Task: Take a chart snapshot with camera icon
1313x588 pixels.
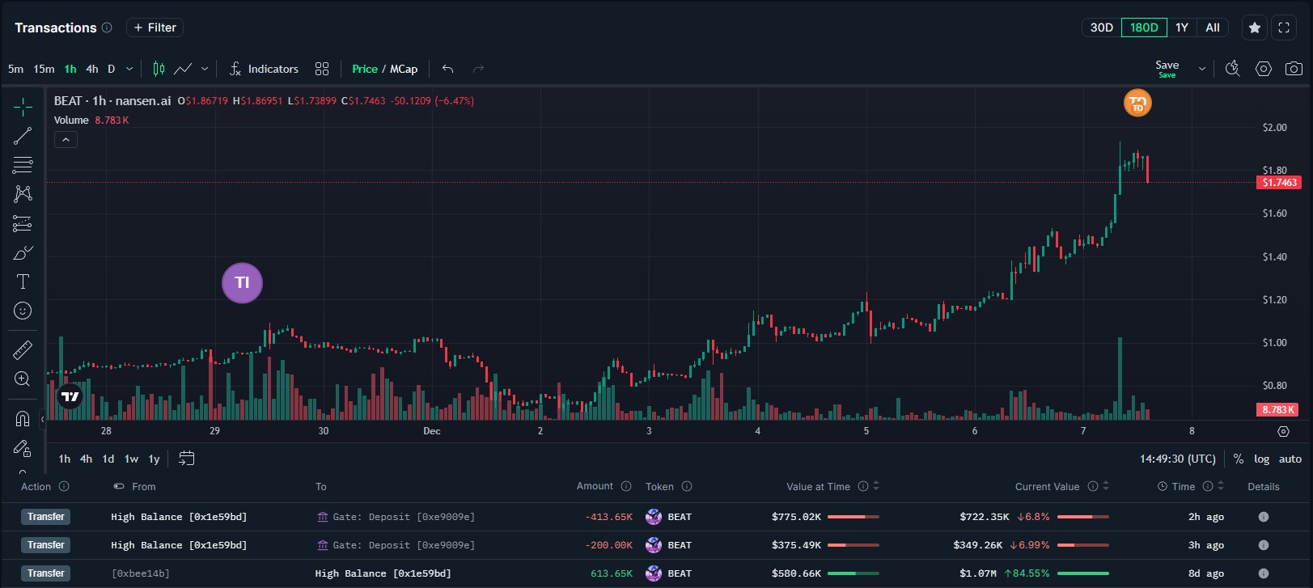Action: 1294,69
